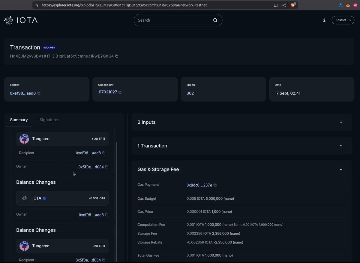Click the -0.001 IOTA balance amount
Screen dimensions: 360x263
(x=97, y=198)
